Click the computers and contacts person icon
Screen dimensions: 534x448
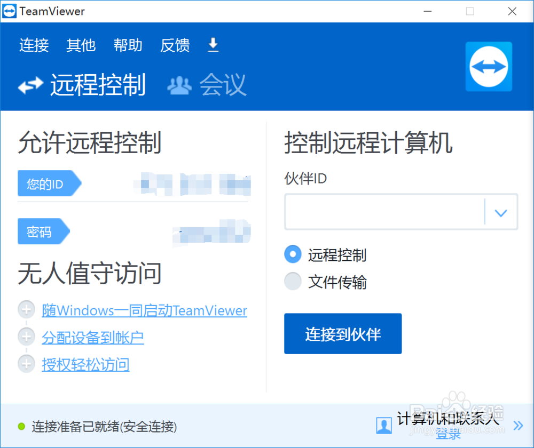383,425
